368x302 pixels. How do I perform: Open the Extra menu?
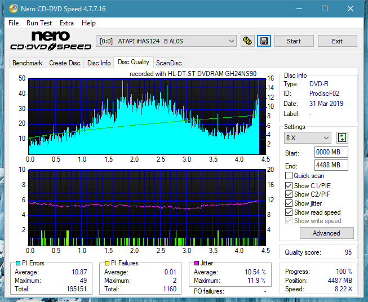[66, 23]
